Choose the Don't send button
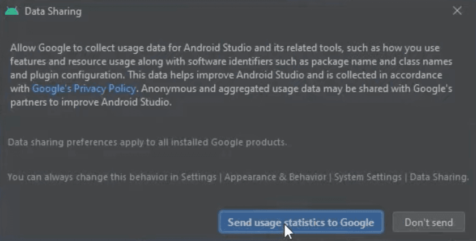 [428, 222]
